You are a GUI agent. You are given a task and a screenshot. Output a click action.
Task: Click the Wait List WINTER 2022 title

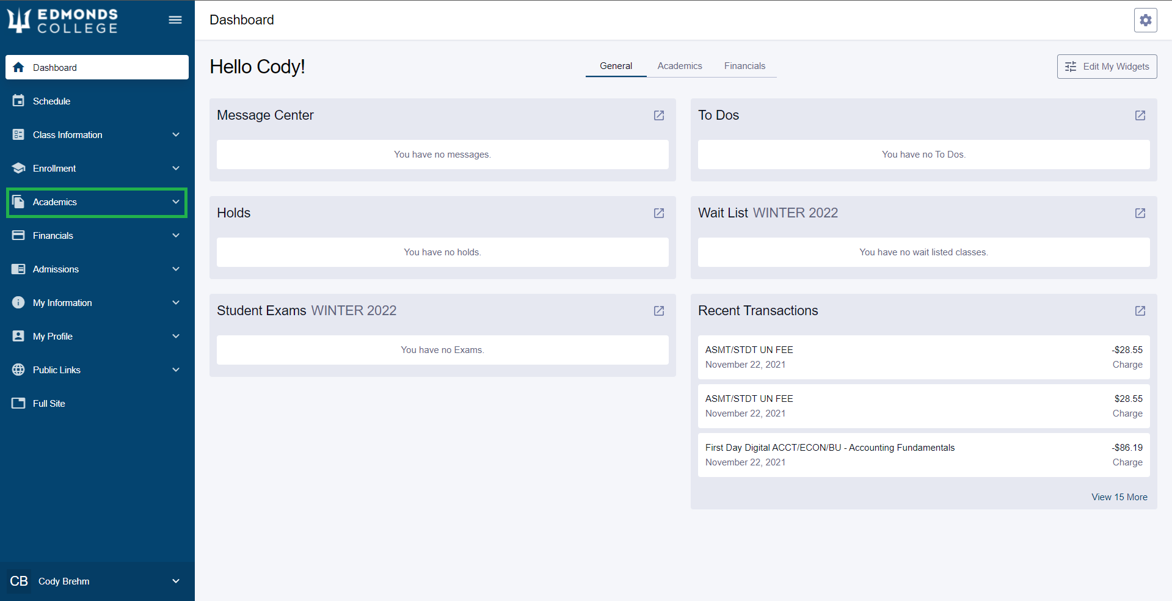[x=768, y=213]
